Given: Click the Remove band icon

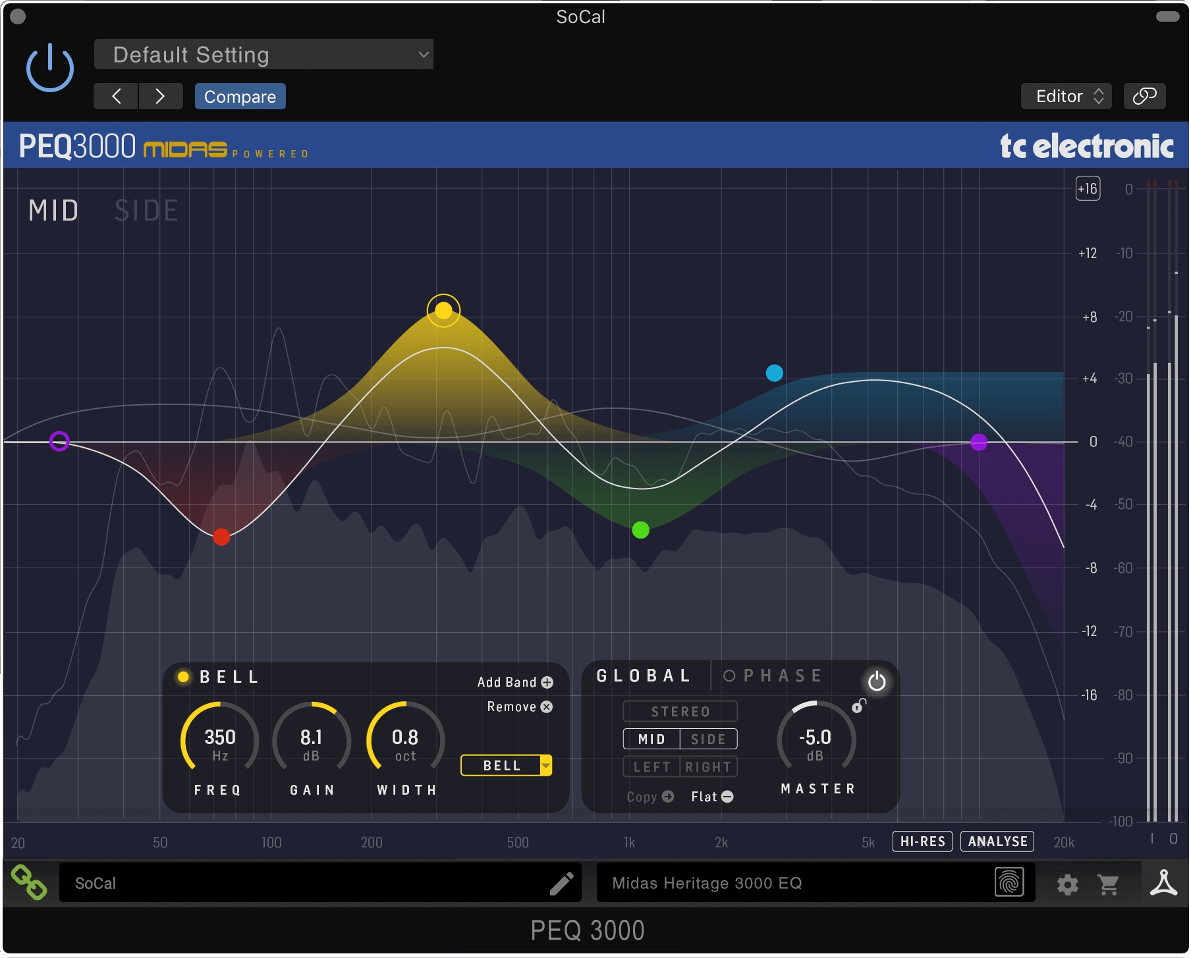Looking at the screenshot, I should pos(547,707).
